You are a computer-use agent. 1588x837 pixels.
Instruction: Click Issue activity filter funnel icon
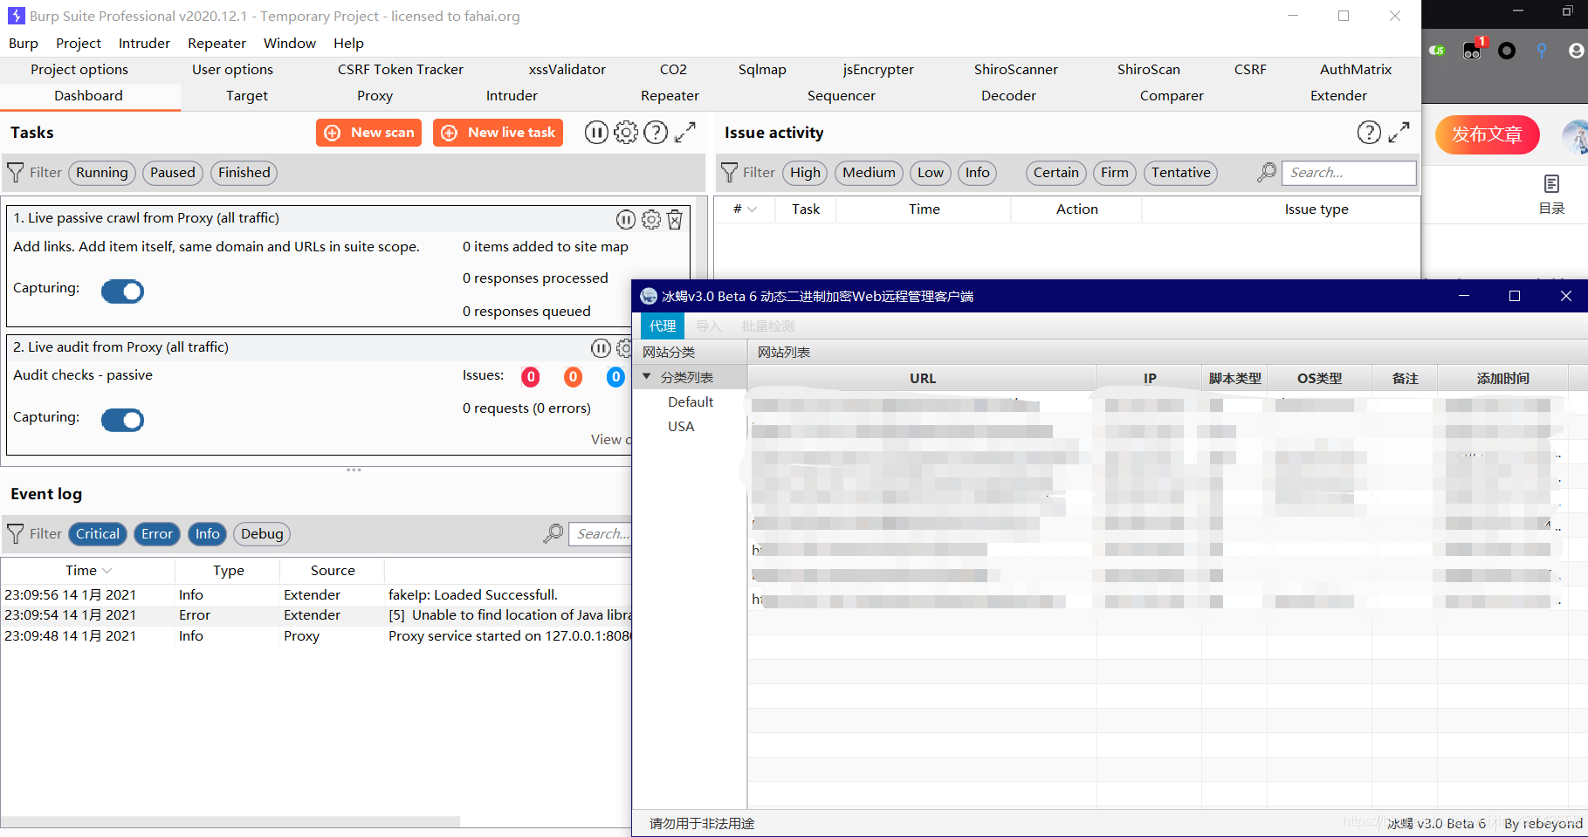[x=729, y=173]
